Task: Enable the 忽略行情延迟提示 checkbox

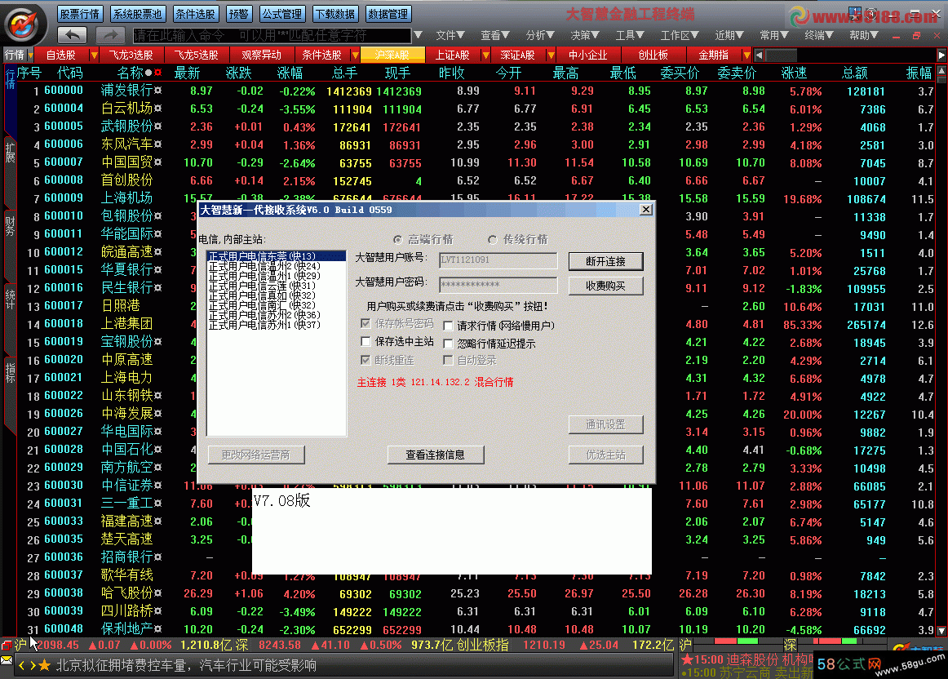Action: [448, 344]
